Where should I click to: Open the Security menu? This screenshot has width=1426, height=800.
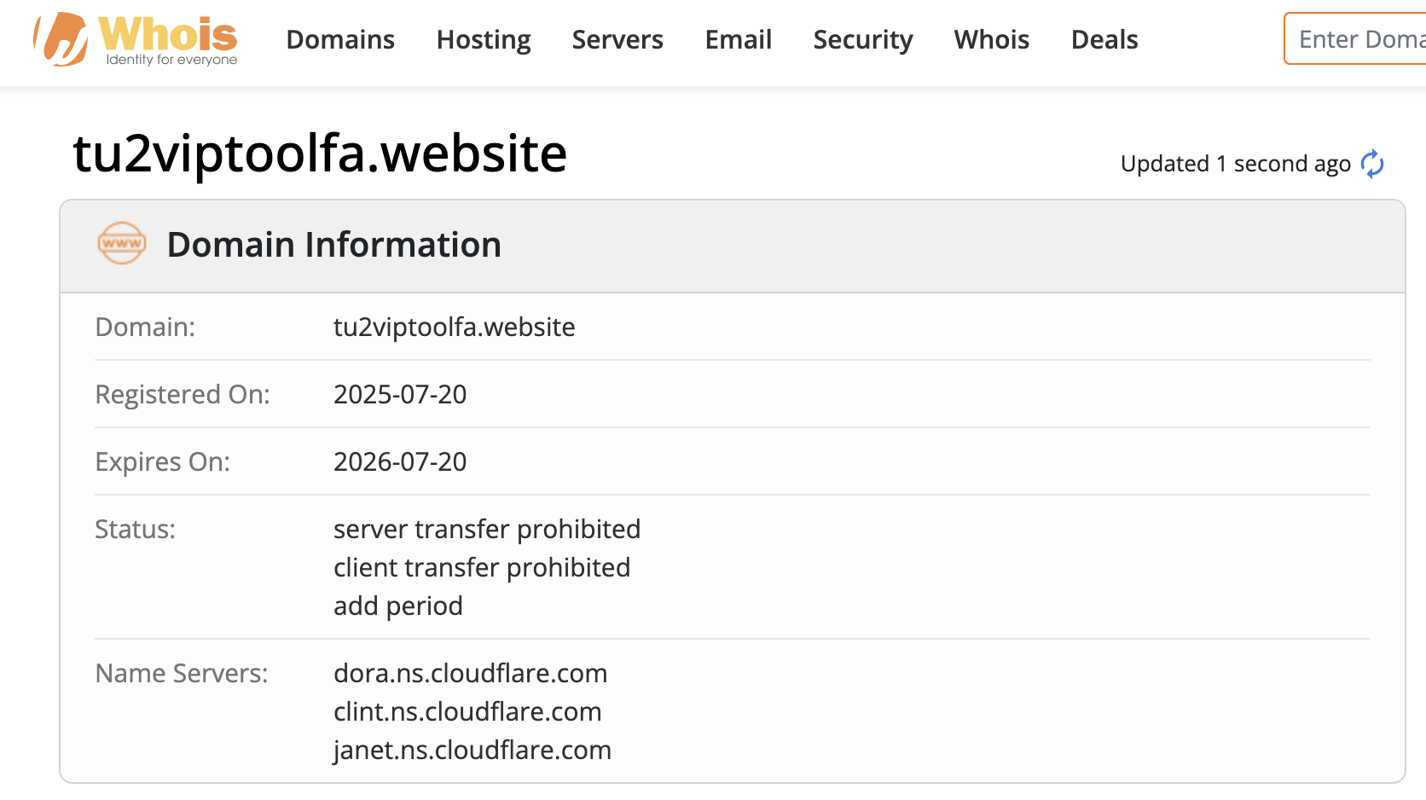tap(862, 39)
